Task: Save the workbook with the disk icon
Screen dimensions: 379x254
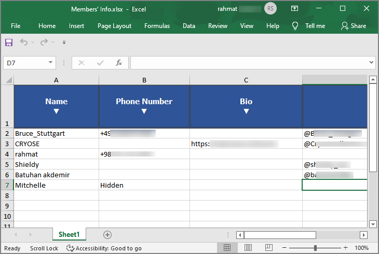Action: click(9, 43)
